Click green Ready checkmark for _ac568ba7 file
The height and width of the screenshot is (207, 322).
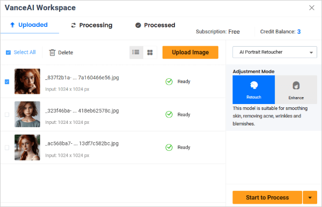coord(169,147)
